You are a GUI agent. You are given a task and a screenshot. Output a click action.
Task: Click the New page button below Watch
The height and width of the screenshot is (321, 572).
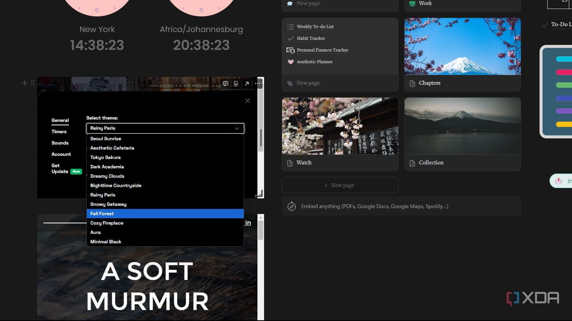pyautogui.click(x=340, y=185)
